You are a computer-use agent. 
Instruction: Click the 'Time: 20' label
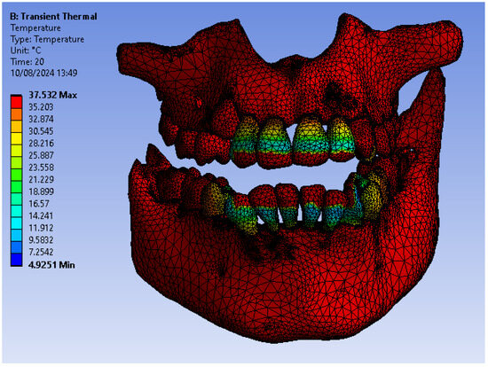pyautogui.click(x=28, y=61)
